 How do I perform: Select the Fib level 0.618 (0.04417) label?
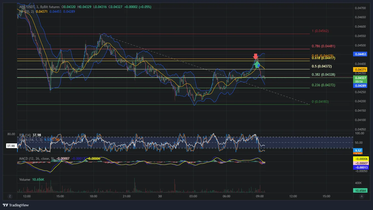coord(323,58)
